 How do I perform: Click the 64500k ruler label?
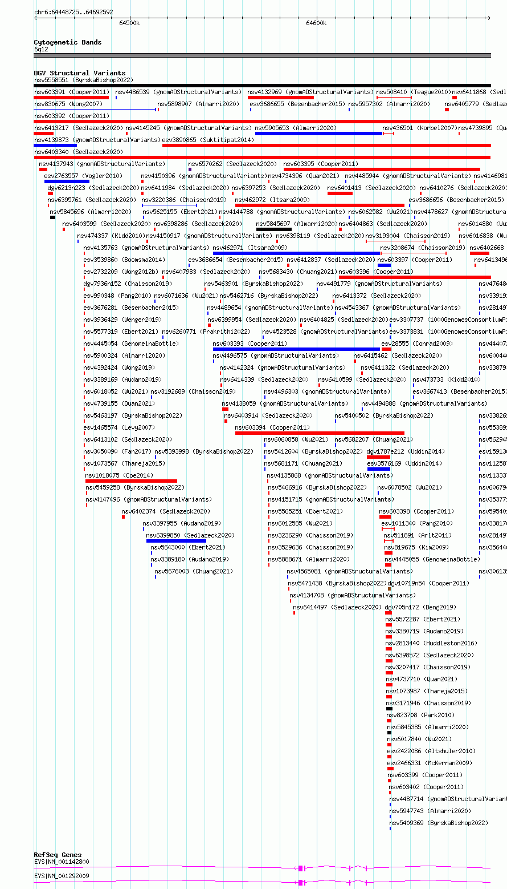tap(129, 23)
